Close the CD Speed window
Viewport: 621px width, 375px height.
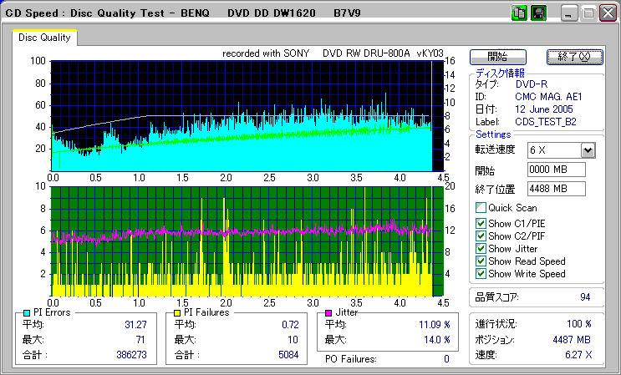coord(606,13)
